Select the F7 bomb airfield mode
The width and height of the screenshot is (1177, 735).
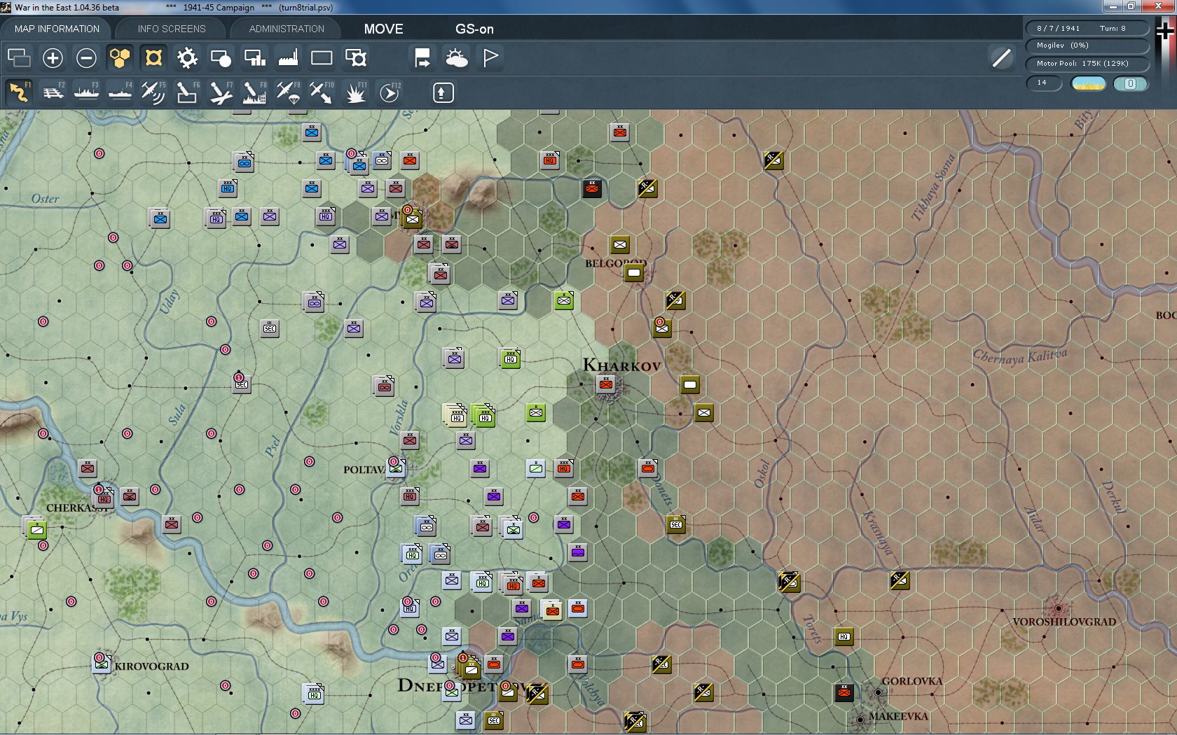221,92
